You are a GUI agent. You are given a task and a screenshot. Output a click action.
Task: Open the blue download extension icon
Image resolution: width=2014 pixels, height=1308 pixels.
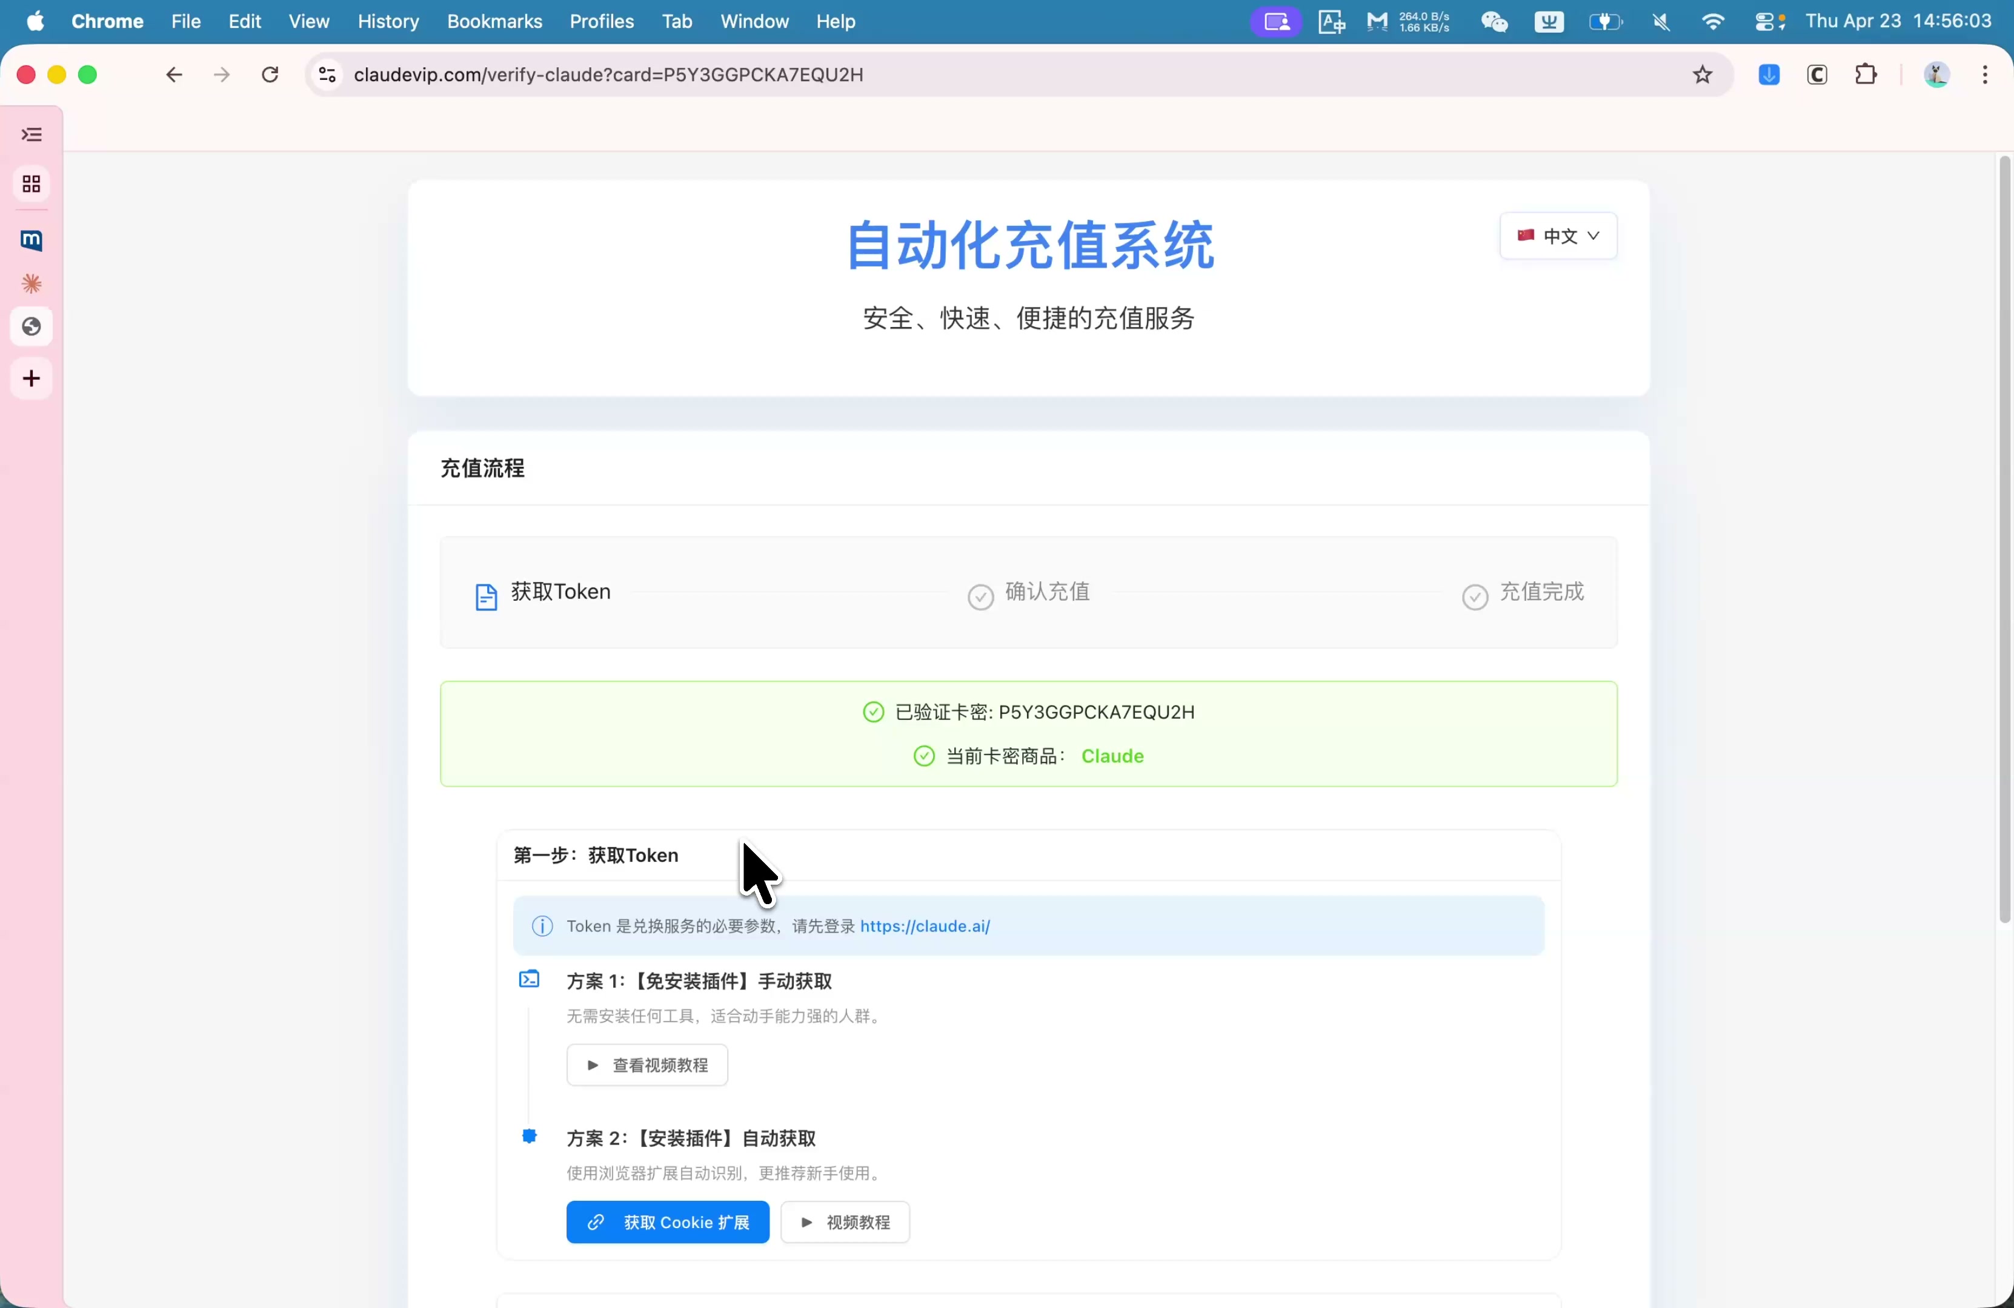coord(1769,74)
